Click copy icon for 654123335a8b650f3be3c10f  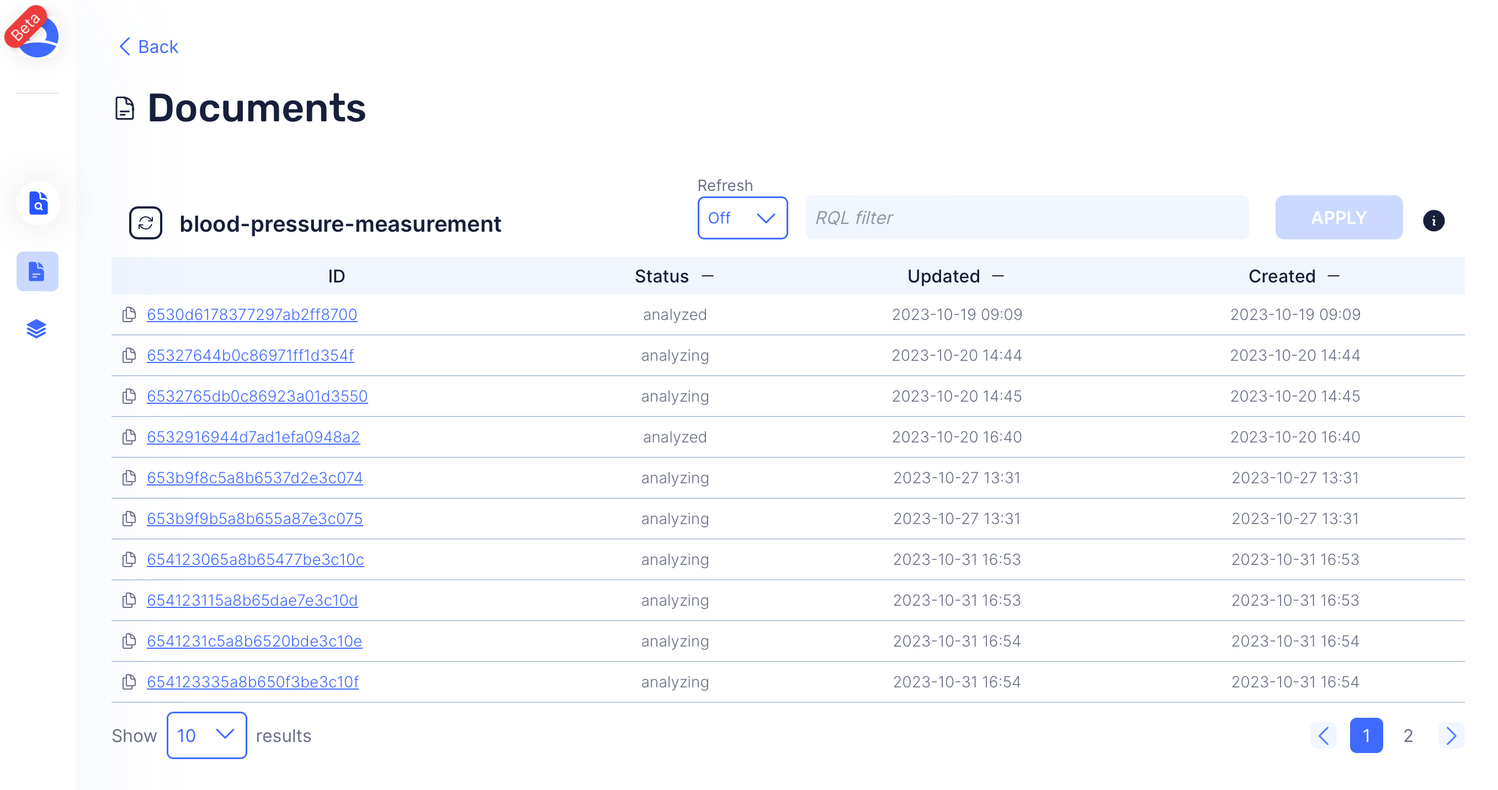pos(129,682)
